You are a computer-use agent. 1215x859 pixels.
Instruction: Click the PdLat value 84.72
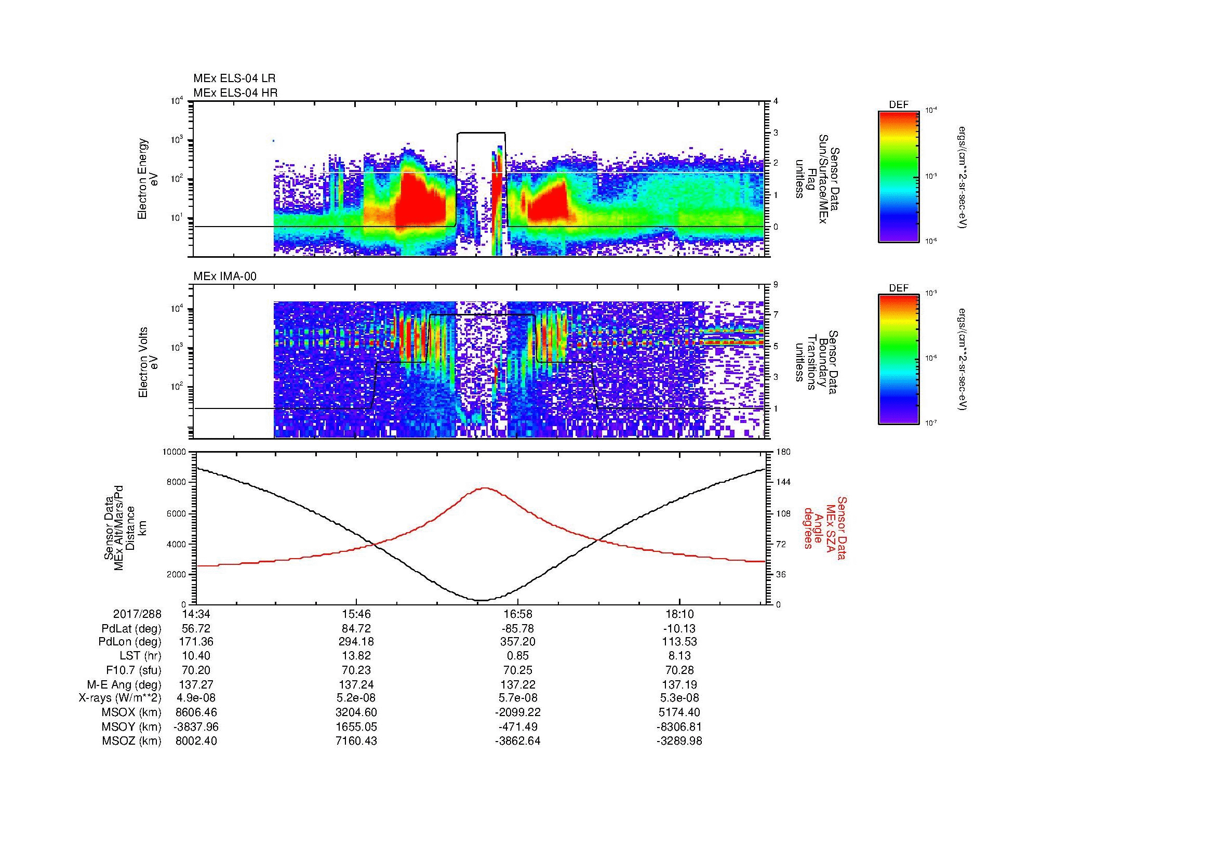click(357, 629)
